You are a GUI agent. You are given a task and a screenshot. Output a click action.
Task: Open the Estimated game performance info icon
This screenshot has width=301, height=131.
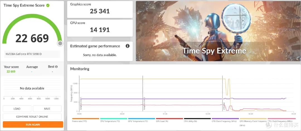(127, 46)
